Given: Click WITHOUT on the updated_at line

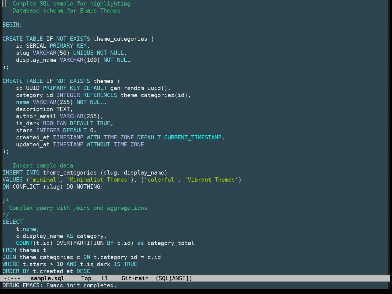Looking at the screenshot, I should click(98, 145).
